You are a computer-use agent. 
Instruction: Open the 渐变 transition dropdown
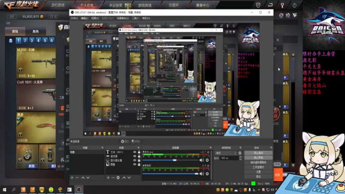tap(226, 153)
